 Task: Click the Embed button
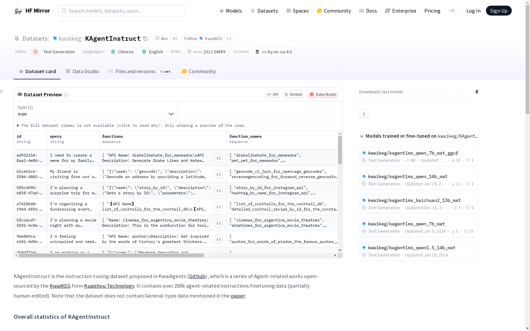[293, 94]
